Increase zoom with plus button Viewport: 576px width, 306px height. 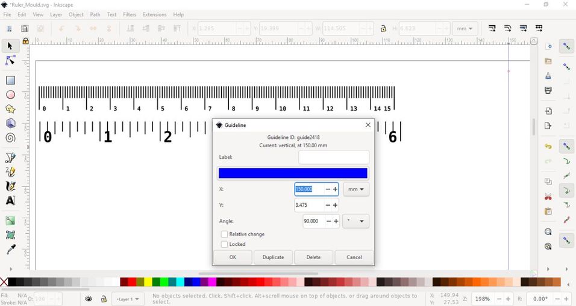coord(508,299)
